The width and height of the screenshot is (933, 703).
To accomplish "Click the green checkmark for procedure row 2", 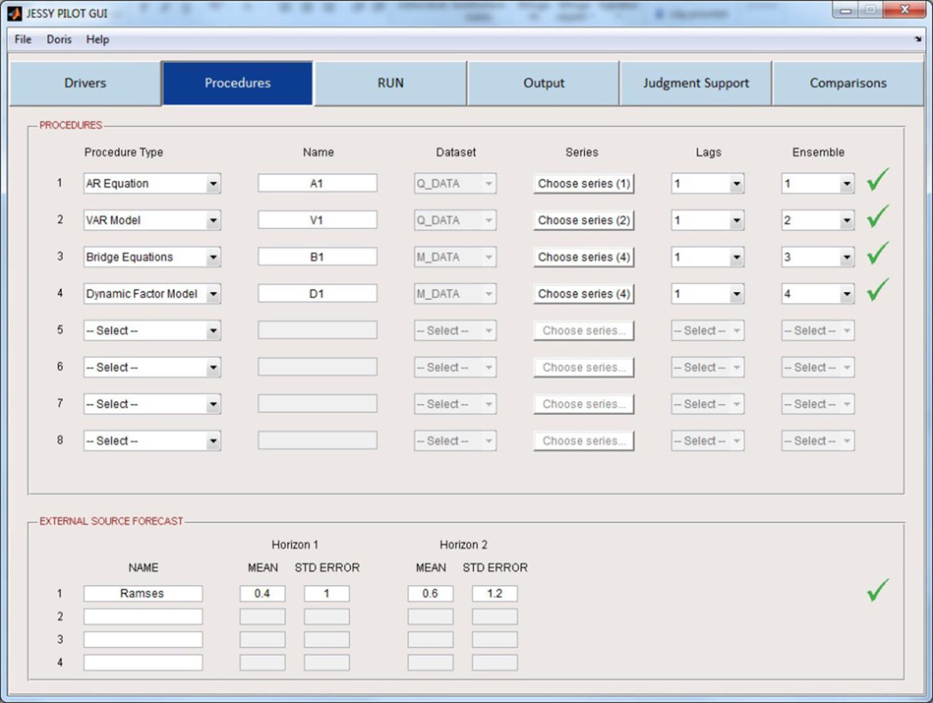I will [x=877, y=216].
